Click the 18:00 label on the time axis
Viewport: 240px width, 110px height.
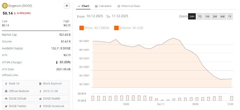(x=126, y=104)
